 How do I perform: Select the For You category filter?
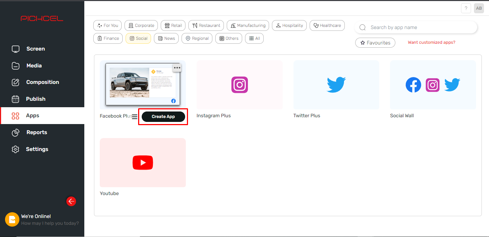tap(108, 25)
